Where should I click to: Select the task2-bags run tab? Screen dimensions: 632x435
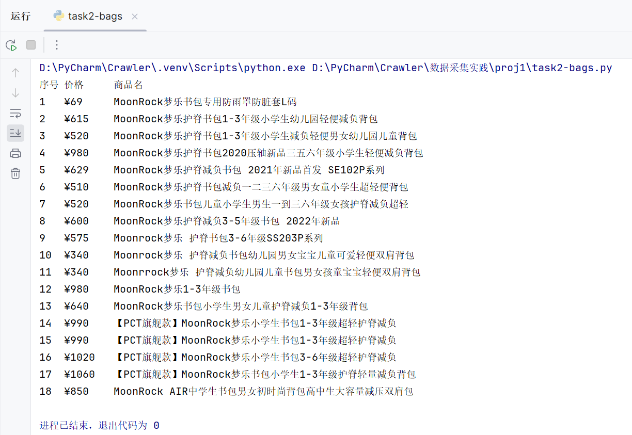95,16
